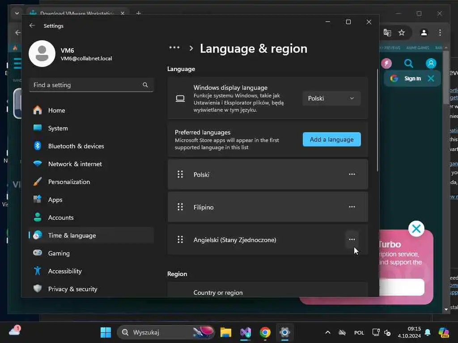Image resolution: width=458 pixels, height=343 pixels.
Task: Open Chrome tab search dropdown
Action: (x=17, y=13)
